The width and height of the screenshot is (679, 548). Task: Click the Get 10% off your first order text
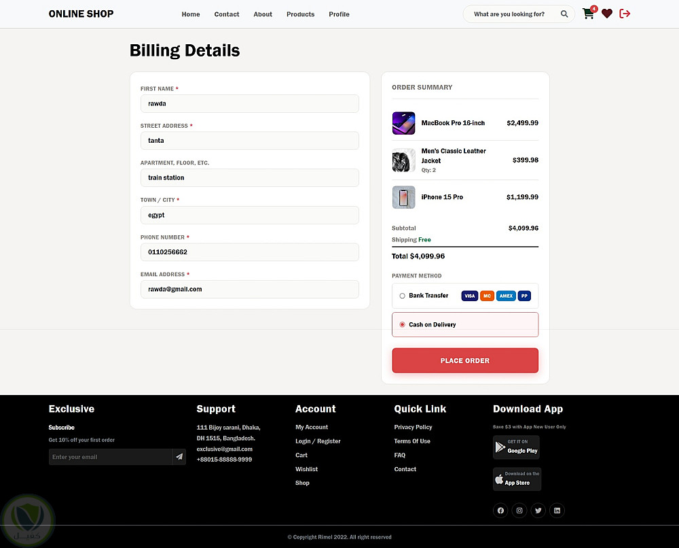[82, 440]
